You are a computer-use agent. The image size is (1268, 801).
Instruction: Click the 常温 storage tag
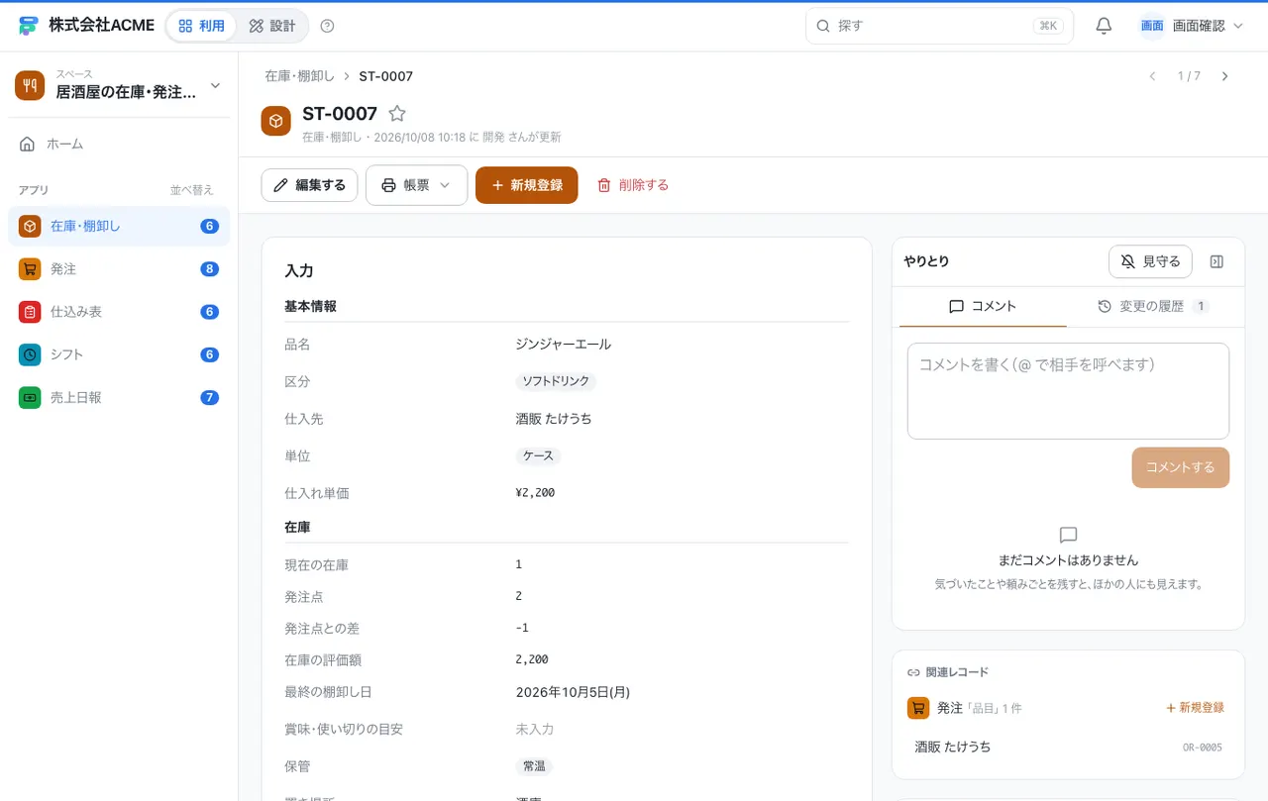pyautogui.click(x=534, y=766)
